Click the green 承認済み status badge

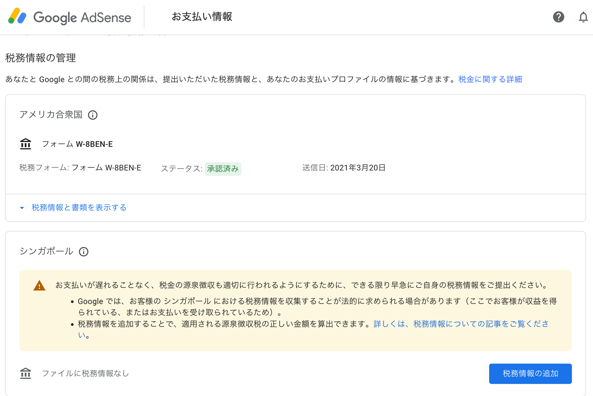[223, 169]
